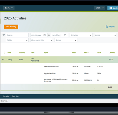Sort by the Input column header

click(x=46, y=52)
